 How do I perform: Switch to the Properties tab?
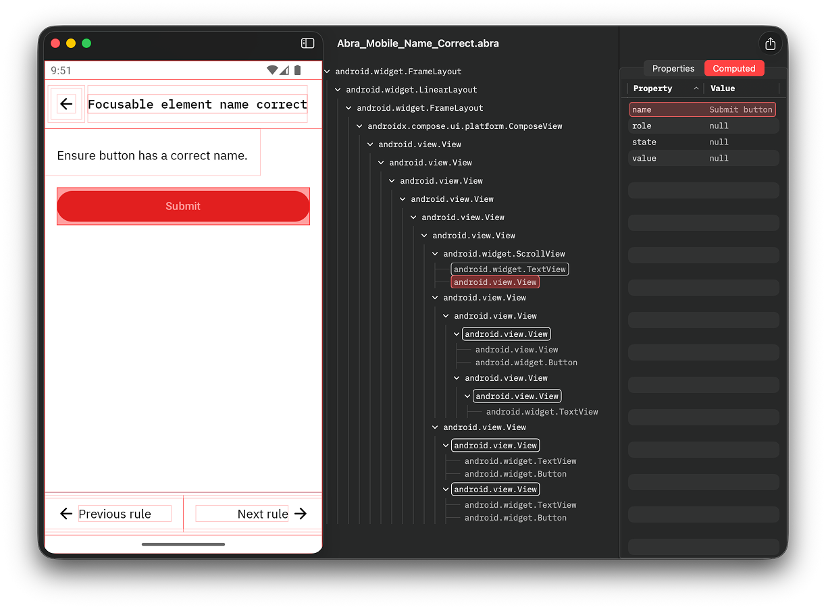(673, 68)
